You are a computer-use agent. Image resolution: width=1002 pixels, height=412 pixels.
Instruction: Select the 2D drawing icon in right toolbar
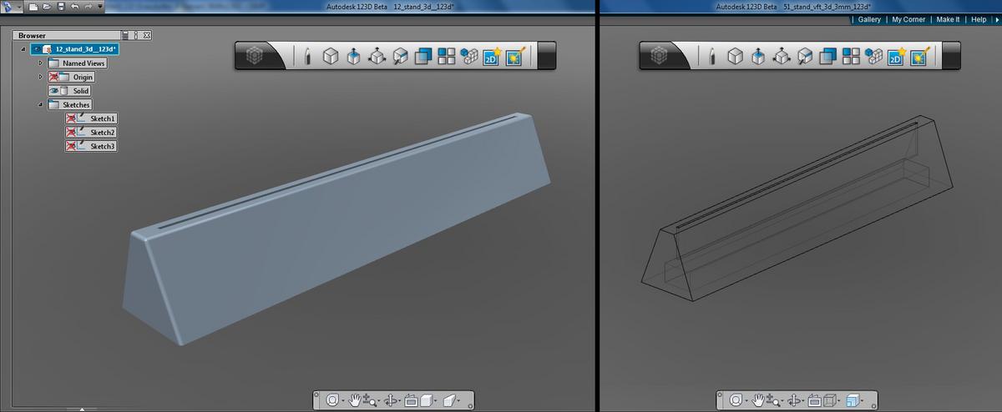click(x=897, y=57)
